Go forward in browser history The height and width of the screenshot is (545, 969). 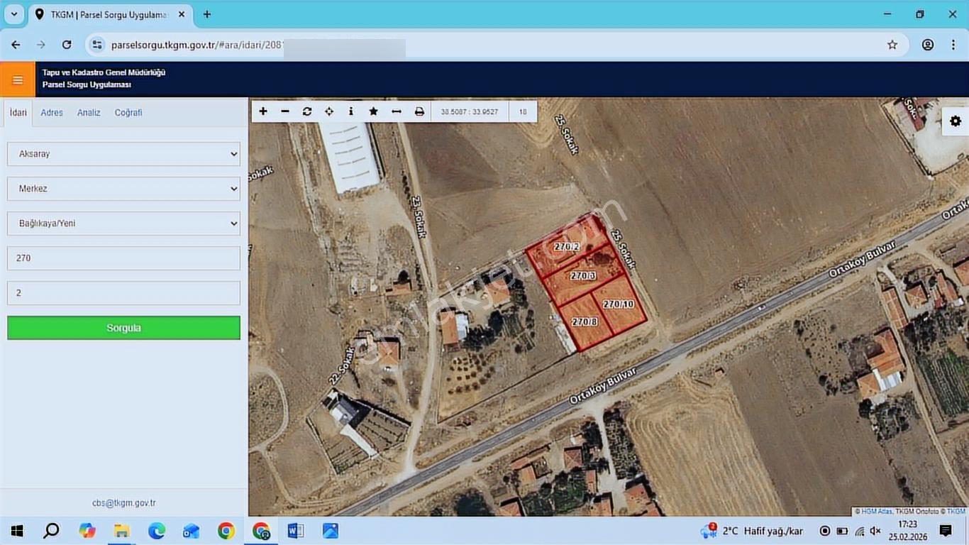coord(41,45)
